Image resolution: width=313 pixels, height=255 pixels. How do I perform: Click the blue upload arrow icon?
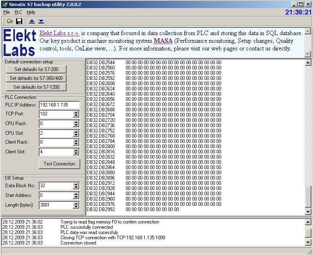[x=32, y=21]
